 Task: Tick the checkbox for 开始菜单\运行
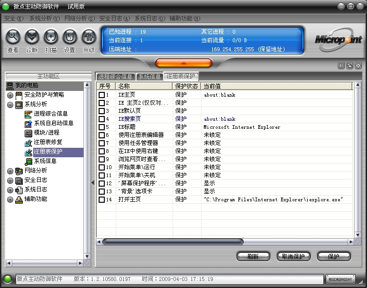(101, 167)
